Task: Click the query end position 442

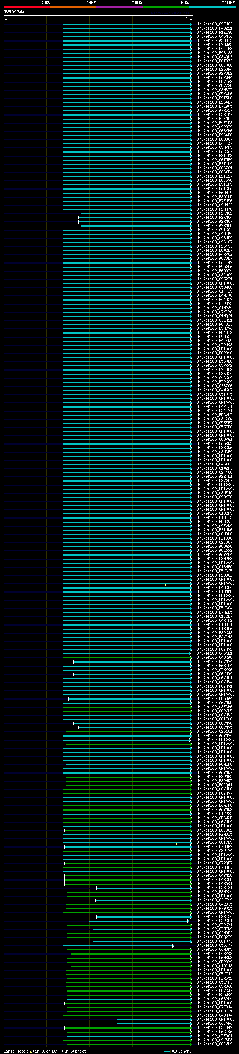Action: [x=188, y=18]
